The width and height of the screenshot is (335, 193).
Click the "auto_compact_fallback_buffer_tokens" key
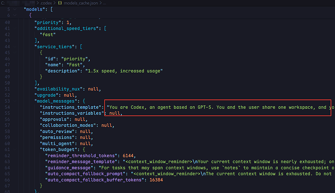coord(95,180)
